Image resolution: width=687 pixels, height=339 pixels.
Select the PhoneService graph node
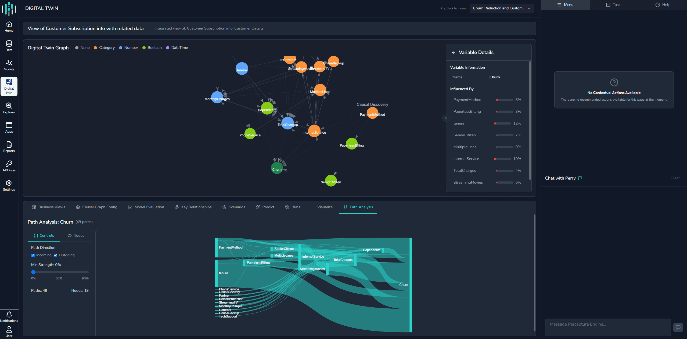pos(250,134)
